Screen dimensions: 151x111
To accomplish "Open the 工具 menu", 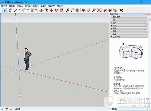I will (x=43, y=6).
